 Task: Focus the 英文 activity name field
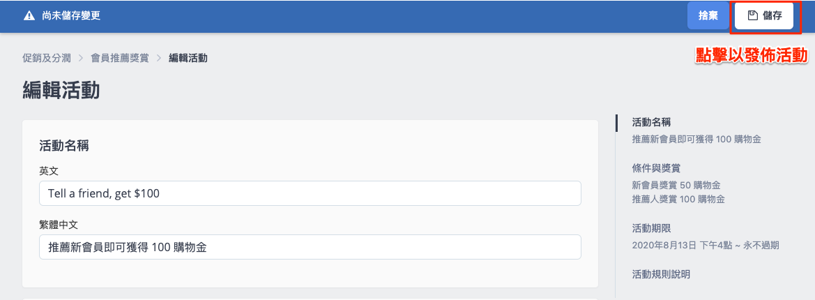(310, 193)
